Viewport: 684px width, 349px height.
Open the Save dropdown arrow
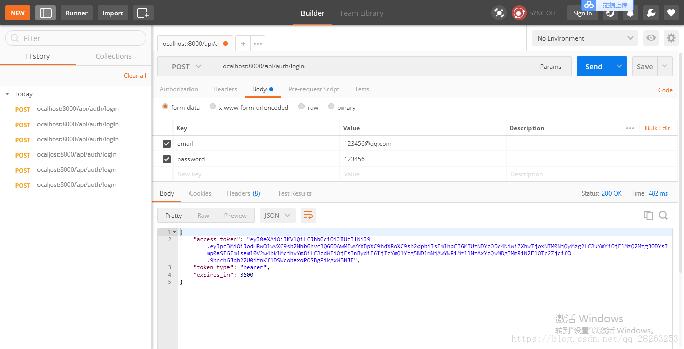665,66
